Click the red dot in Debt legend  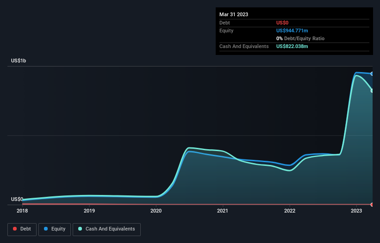(15, 229)
